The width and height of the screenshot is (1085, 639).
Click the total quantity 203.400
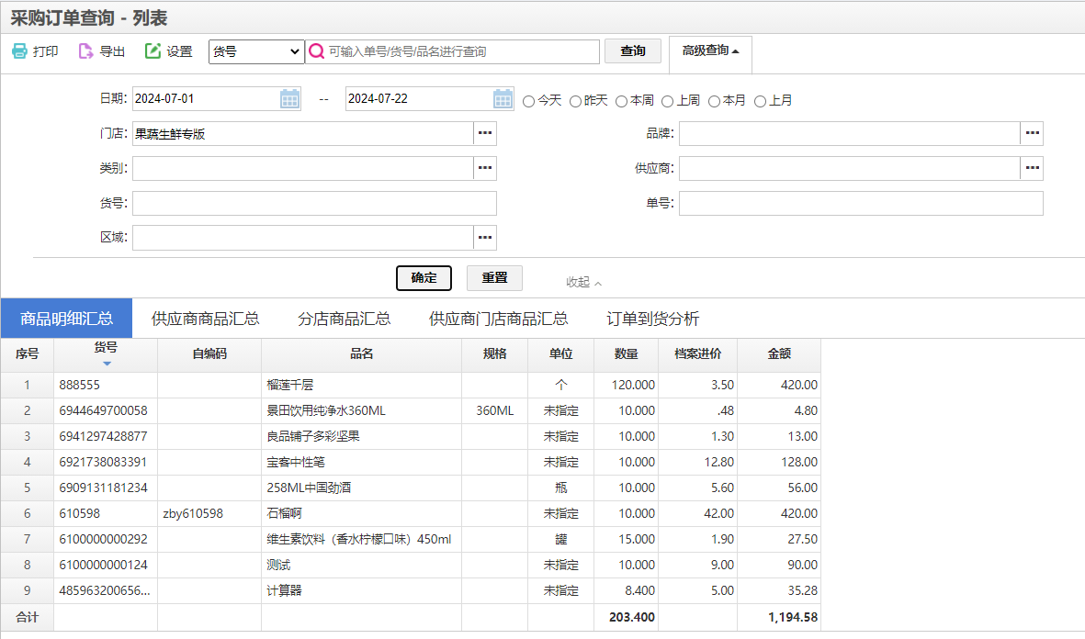tap(632, 617)
